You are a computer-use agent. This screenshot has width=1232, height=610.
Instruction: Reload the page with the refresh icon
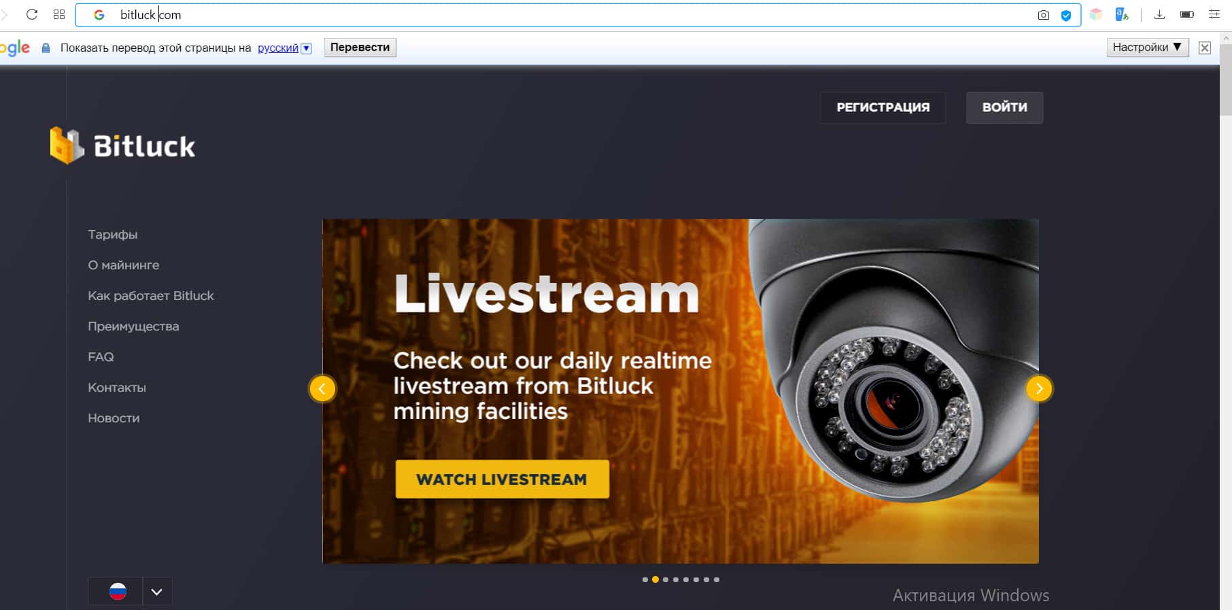(x=32, y=14)
